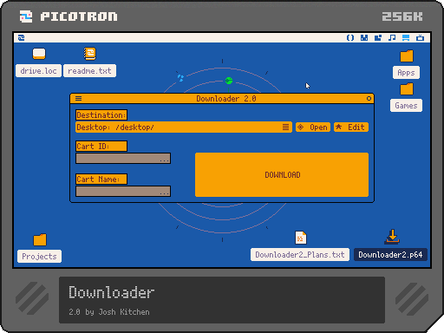Switch to the terminal TV icon

pos(420,38)
